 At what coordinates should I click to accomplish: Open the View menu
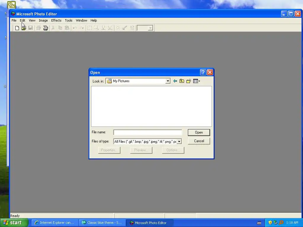(x=32, y=20)
